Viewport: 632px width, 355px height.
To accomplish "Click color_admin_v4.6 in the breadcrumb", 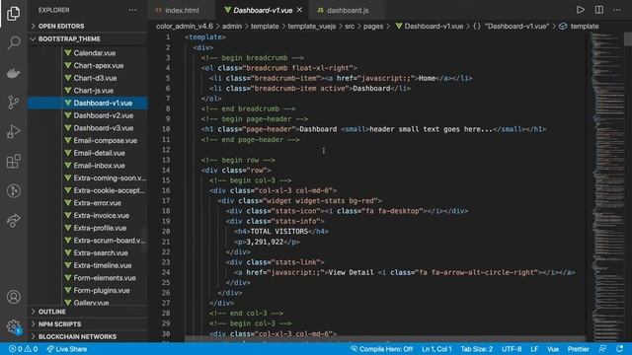I will click(185, 27).
